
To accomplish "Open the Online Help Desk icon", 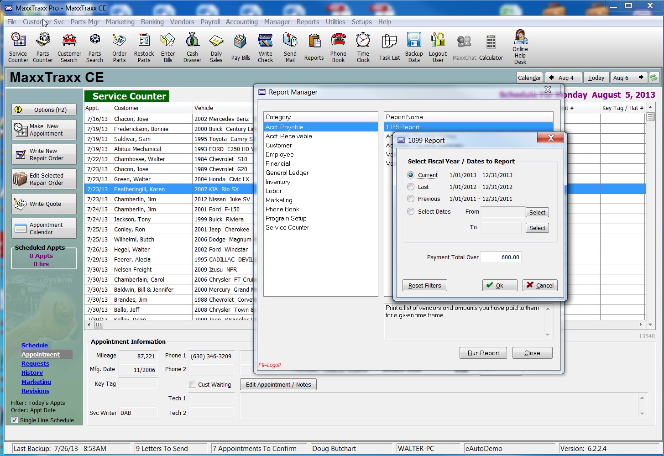I will click(520, 47).
